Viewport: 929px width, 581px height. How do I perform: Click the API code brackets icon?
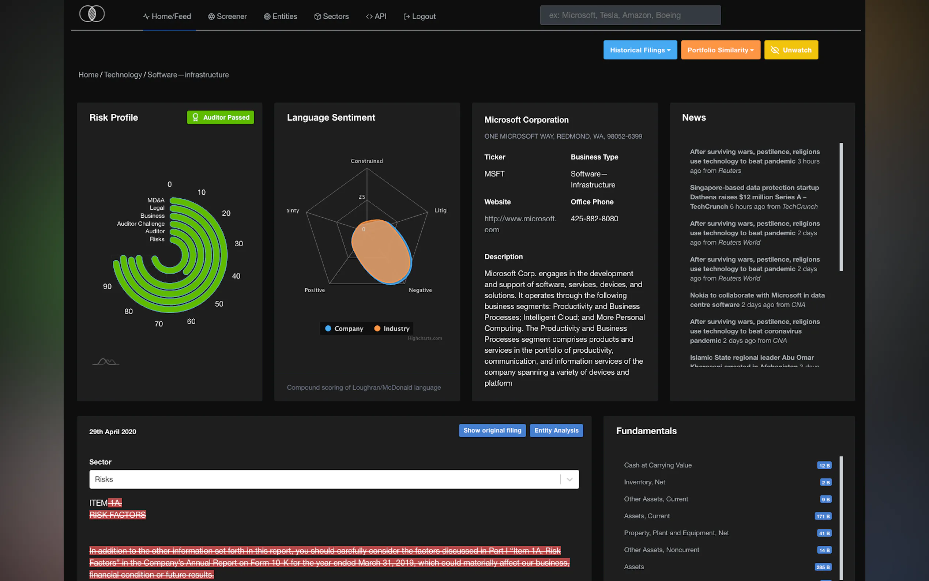[x=369, y=16]
